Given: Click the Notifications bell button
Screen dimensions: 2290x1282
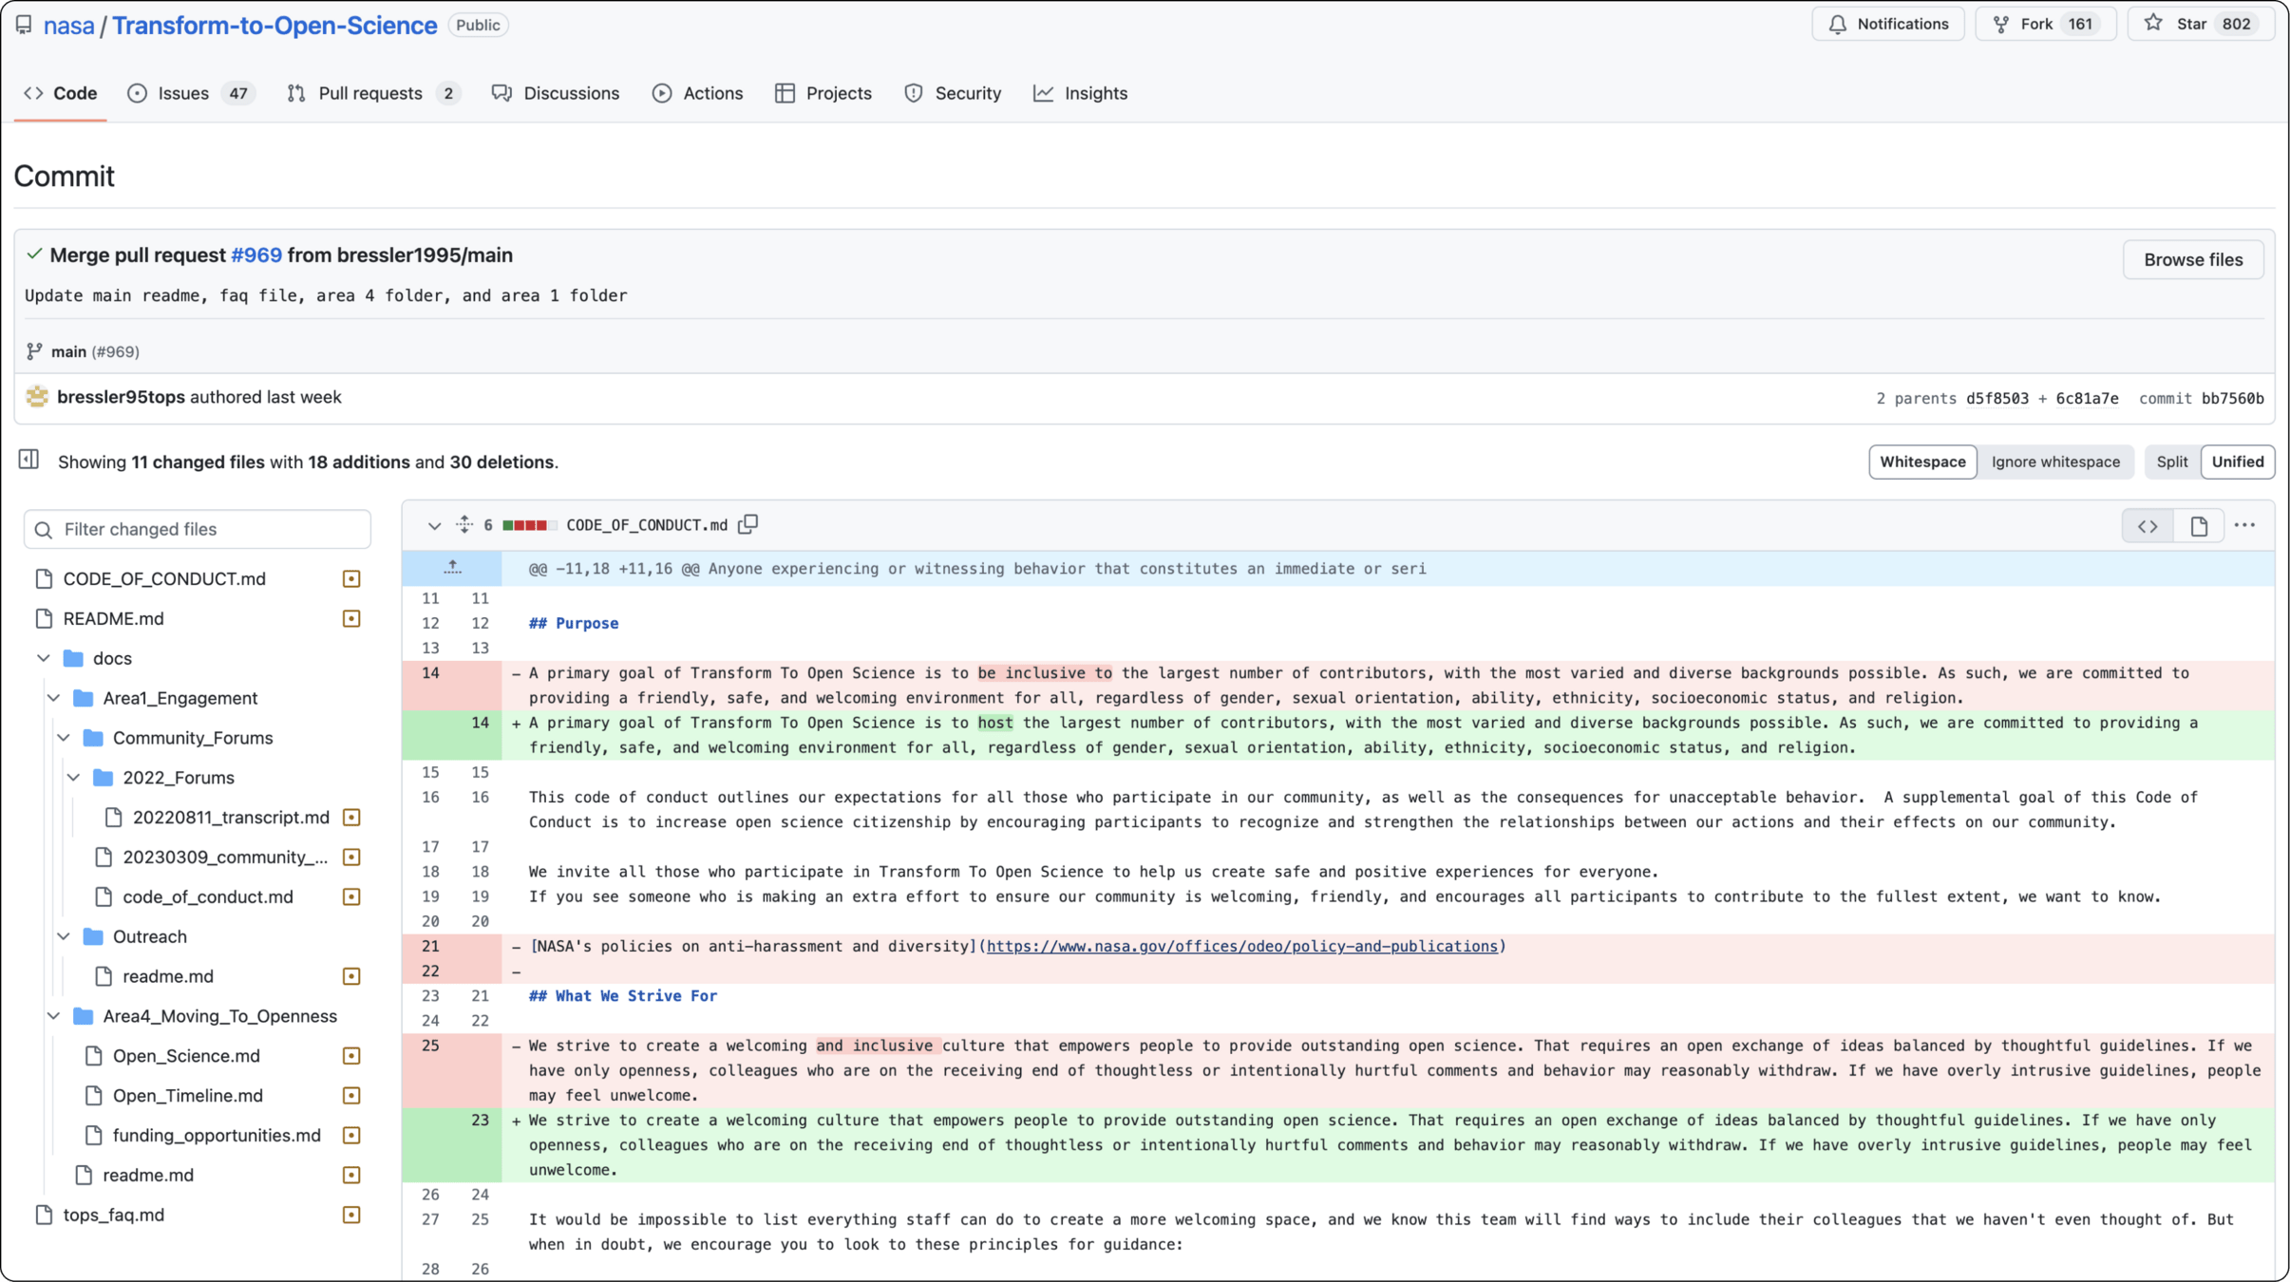Looking at the screenshot, I should click(1888, 25).
